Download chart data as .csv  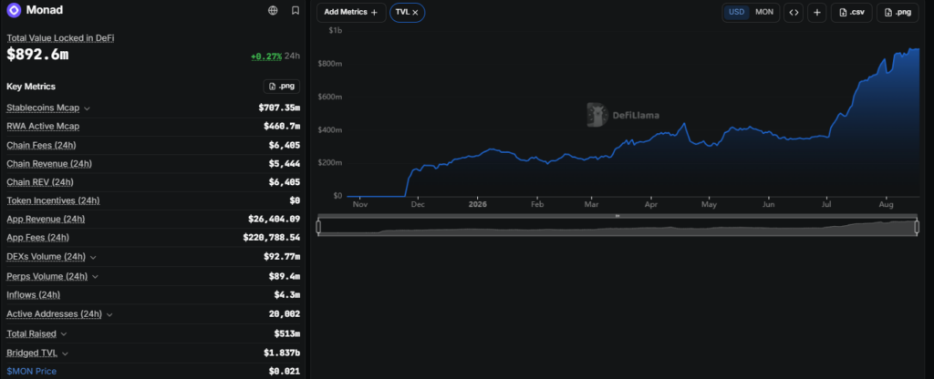coord(852,13)
